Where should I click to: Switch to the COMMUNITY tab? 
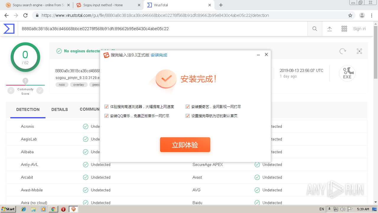pyautogui.click(x=89, y=109)
